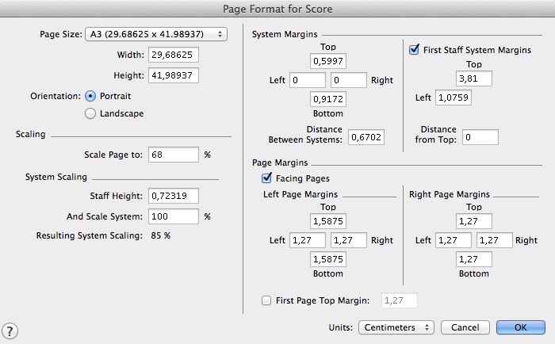This screenshot has height=344, width=555.
Task: Select Portrait orientation
Action: click(90, 96)
